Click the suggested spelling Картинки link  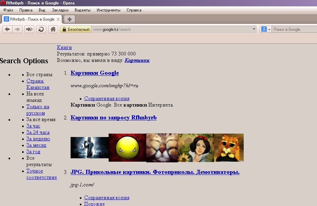(137, 60)
